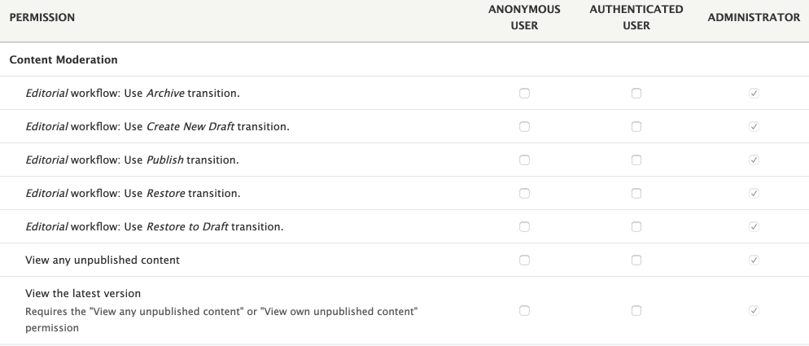Toggle Publish transition for Administrator
The image size is (809, 346).
(754, 160)
